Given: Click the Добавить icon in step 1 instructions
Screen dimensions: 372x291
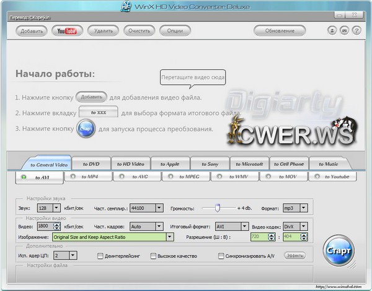Looking at the screenshot, I should 91,97.
